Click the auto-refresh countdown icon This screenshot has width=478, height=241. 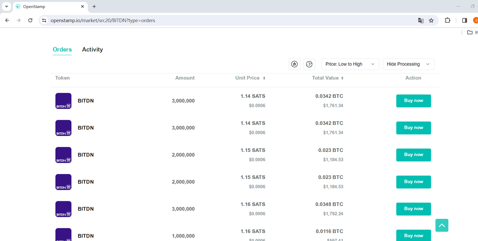(x=309, y=64)
